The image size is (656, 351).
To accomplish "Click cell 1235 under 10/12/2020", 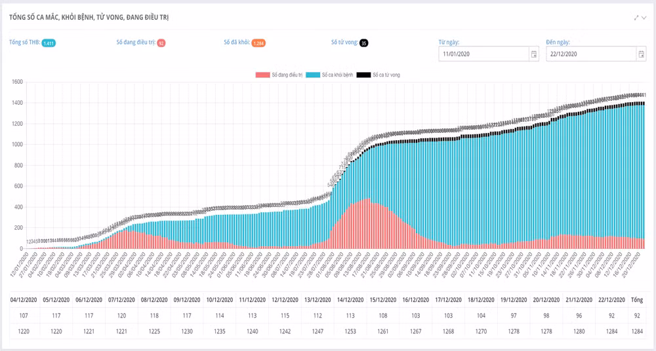I will point(219,331).
